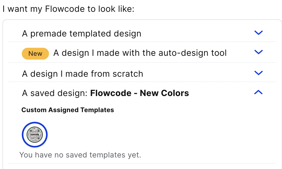Click the "I want my Flowcode to look like:" heading
Image resolution: width=282 pixels, height=169 pixels.
point(68,9)
